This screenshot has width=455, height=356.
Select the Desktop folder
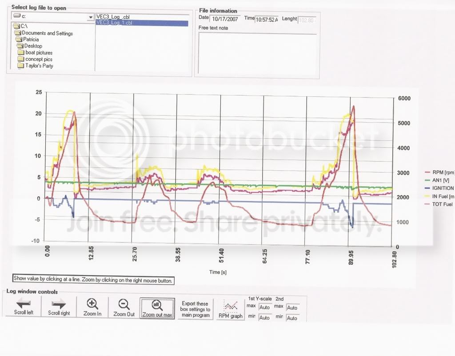[x=30, y=46]
